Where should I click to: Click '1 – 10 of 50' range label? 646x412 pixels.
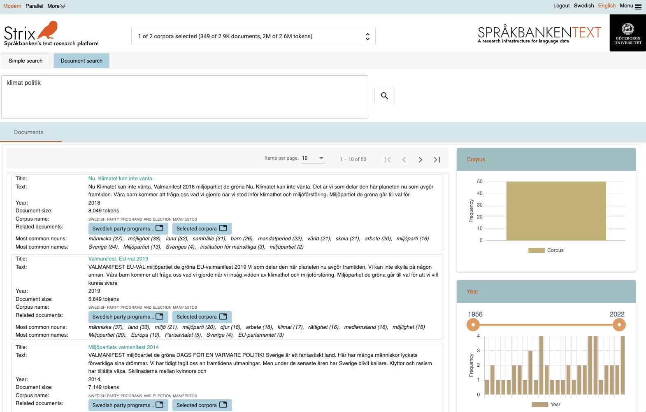pos(353,159)
